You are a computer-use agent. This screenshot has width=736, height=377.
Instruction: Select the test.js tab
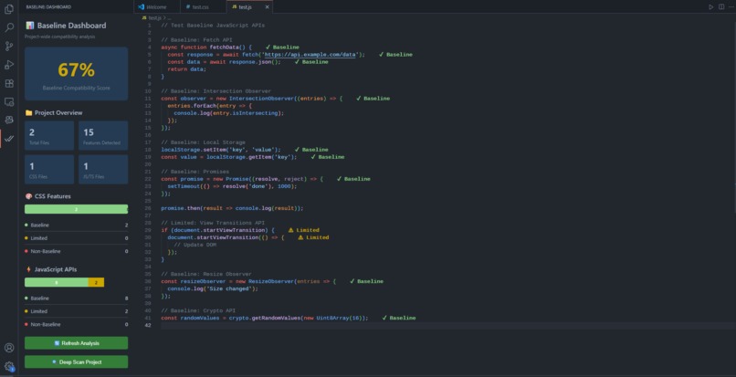pos(245,7)
